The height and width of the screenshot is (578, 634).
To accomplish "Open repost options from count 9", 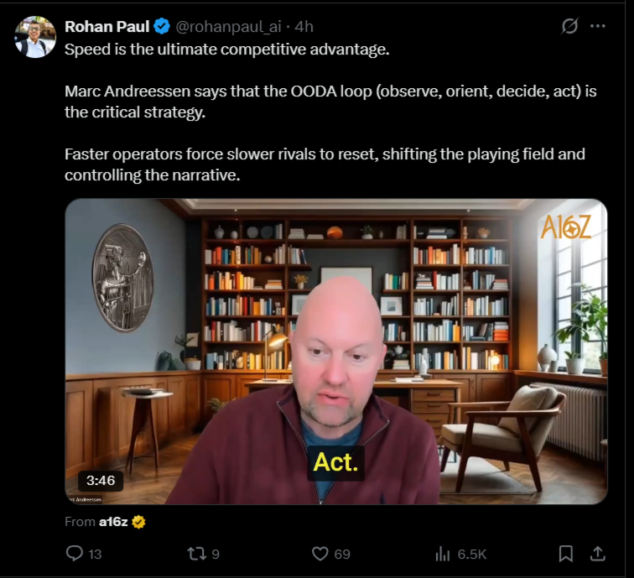I will point(216,554).
